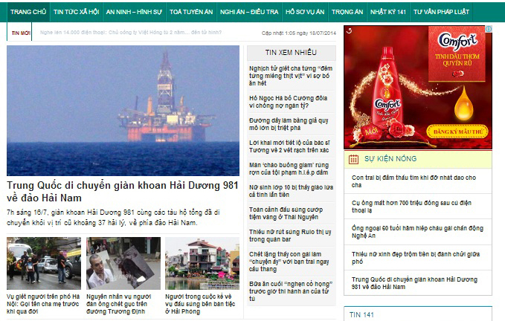Screen dimensions: 505x321
Task: Click the TIN MỚI ticker headline
Action: click(x=131, y=32)
